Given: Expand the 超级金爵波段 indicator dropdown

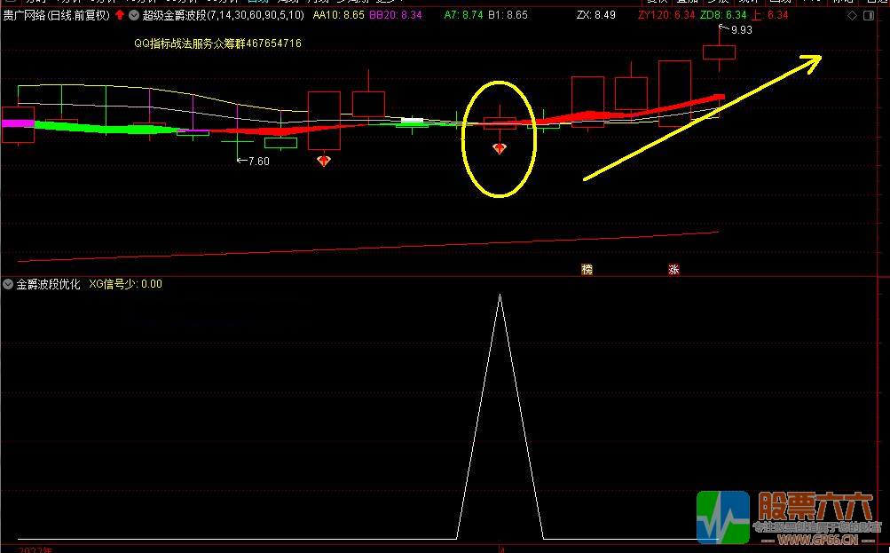Looking at the screenshot, I should (133, 15).
